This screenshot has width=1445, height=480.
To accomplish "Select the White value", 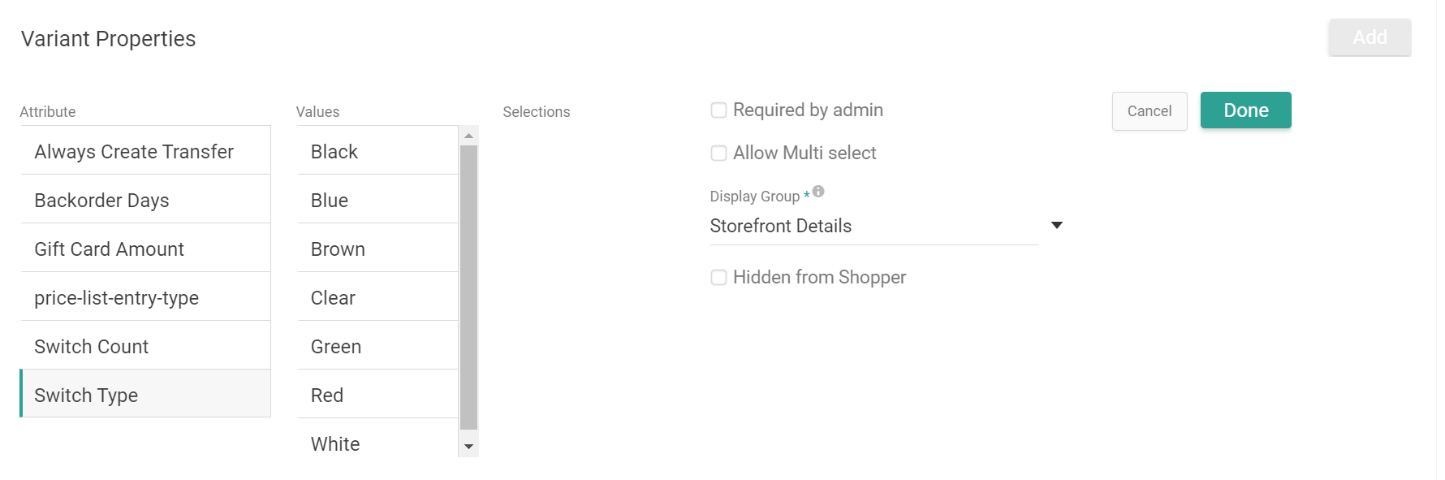I will pos(334,443).
